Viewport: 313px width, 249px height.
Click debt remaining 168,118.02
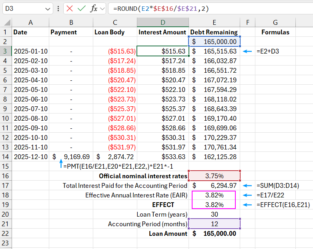tap(214, 99)
